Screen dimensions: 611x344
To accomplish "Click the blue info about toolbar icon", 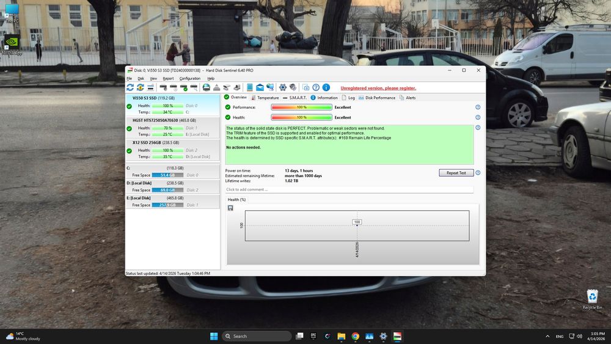I will pos(326,87).
